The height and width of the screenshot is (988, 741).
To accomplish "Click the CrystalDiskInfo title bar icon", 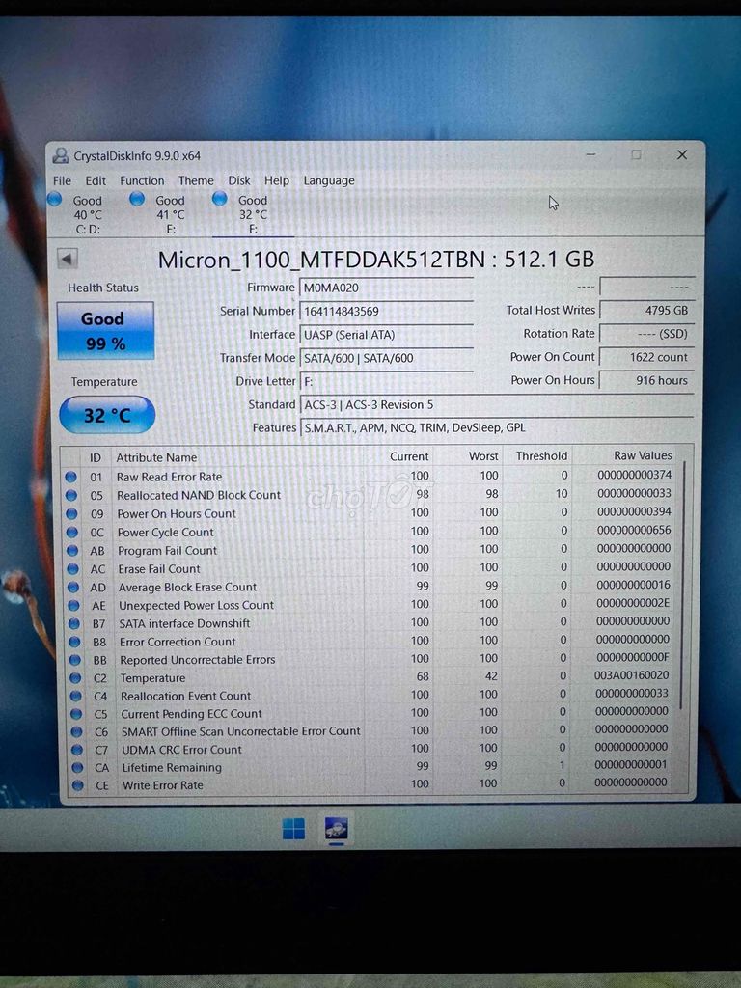I will coord(60,155).
